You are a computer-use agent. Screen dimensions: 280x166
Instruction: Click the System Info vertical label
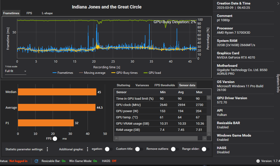pos(278,83)
